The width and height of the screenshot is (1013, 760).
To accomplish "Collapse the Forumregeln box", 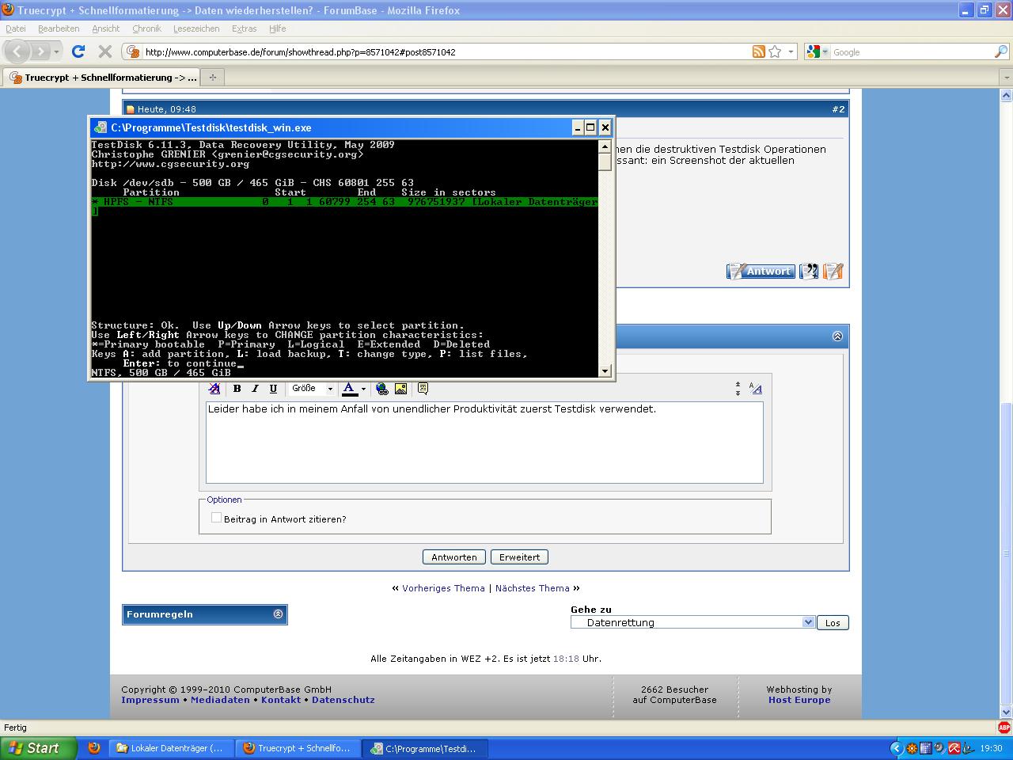I will coord(278,614).
